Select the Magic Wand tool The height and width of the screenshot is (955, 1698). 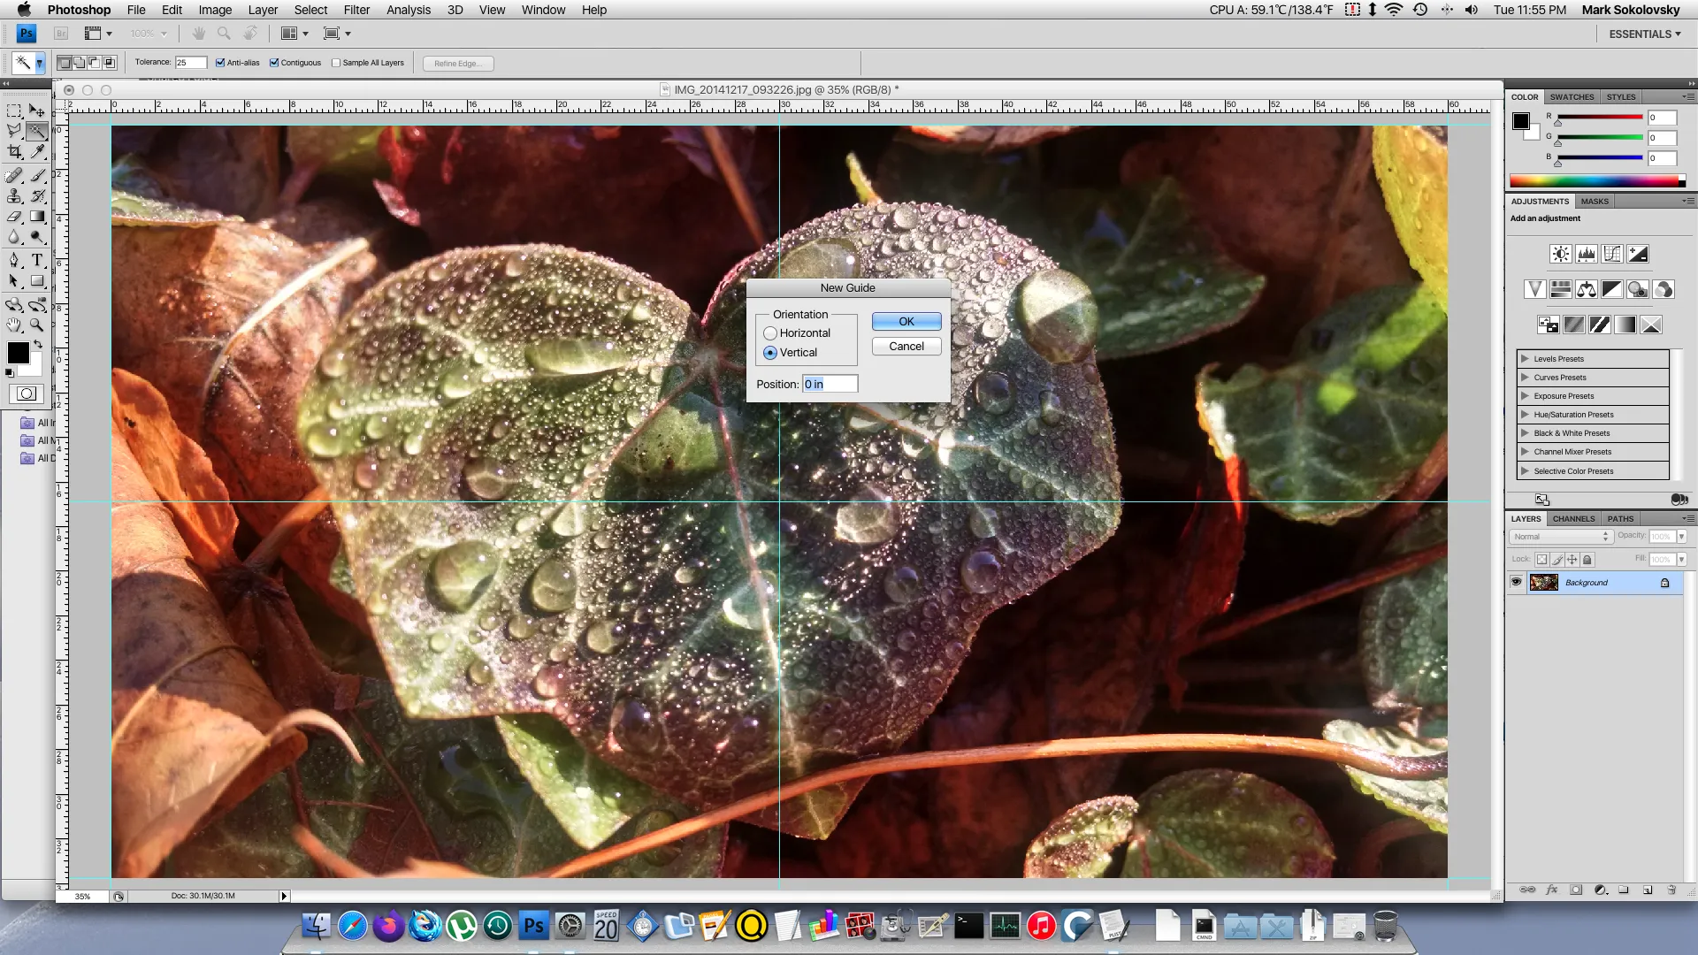tap(36, 130)
